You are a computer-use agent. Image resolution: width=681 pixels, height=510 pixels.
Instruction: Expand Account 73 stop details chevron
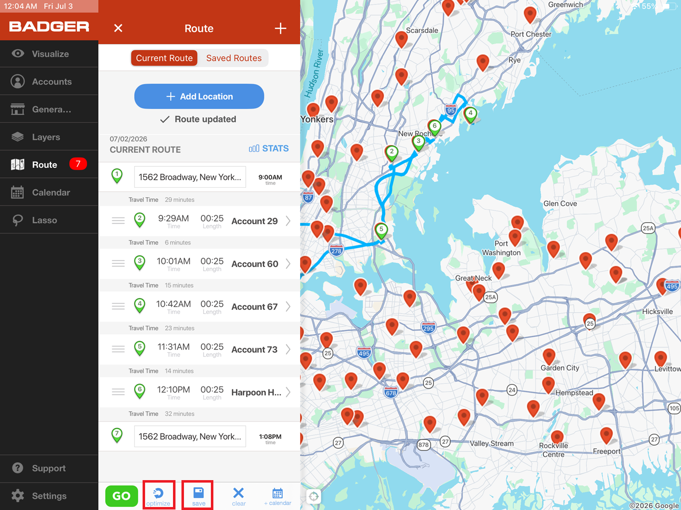tap(288, 350)
